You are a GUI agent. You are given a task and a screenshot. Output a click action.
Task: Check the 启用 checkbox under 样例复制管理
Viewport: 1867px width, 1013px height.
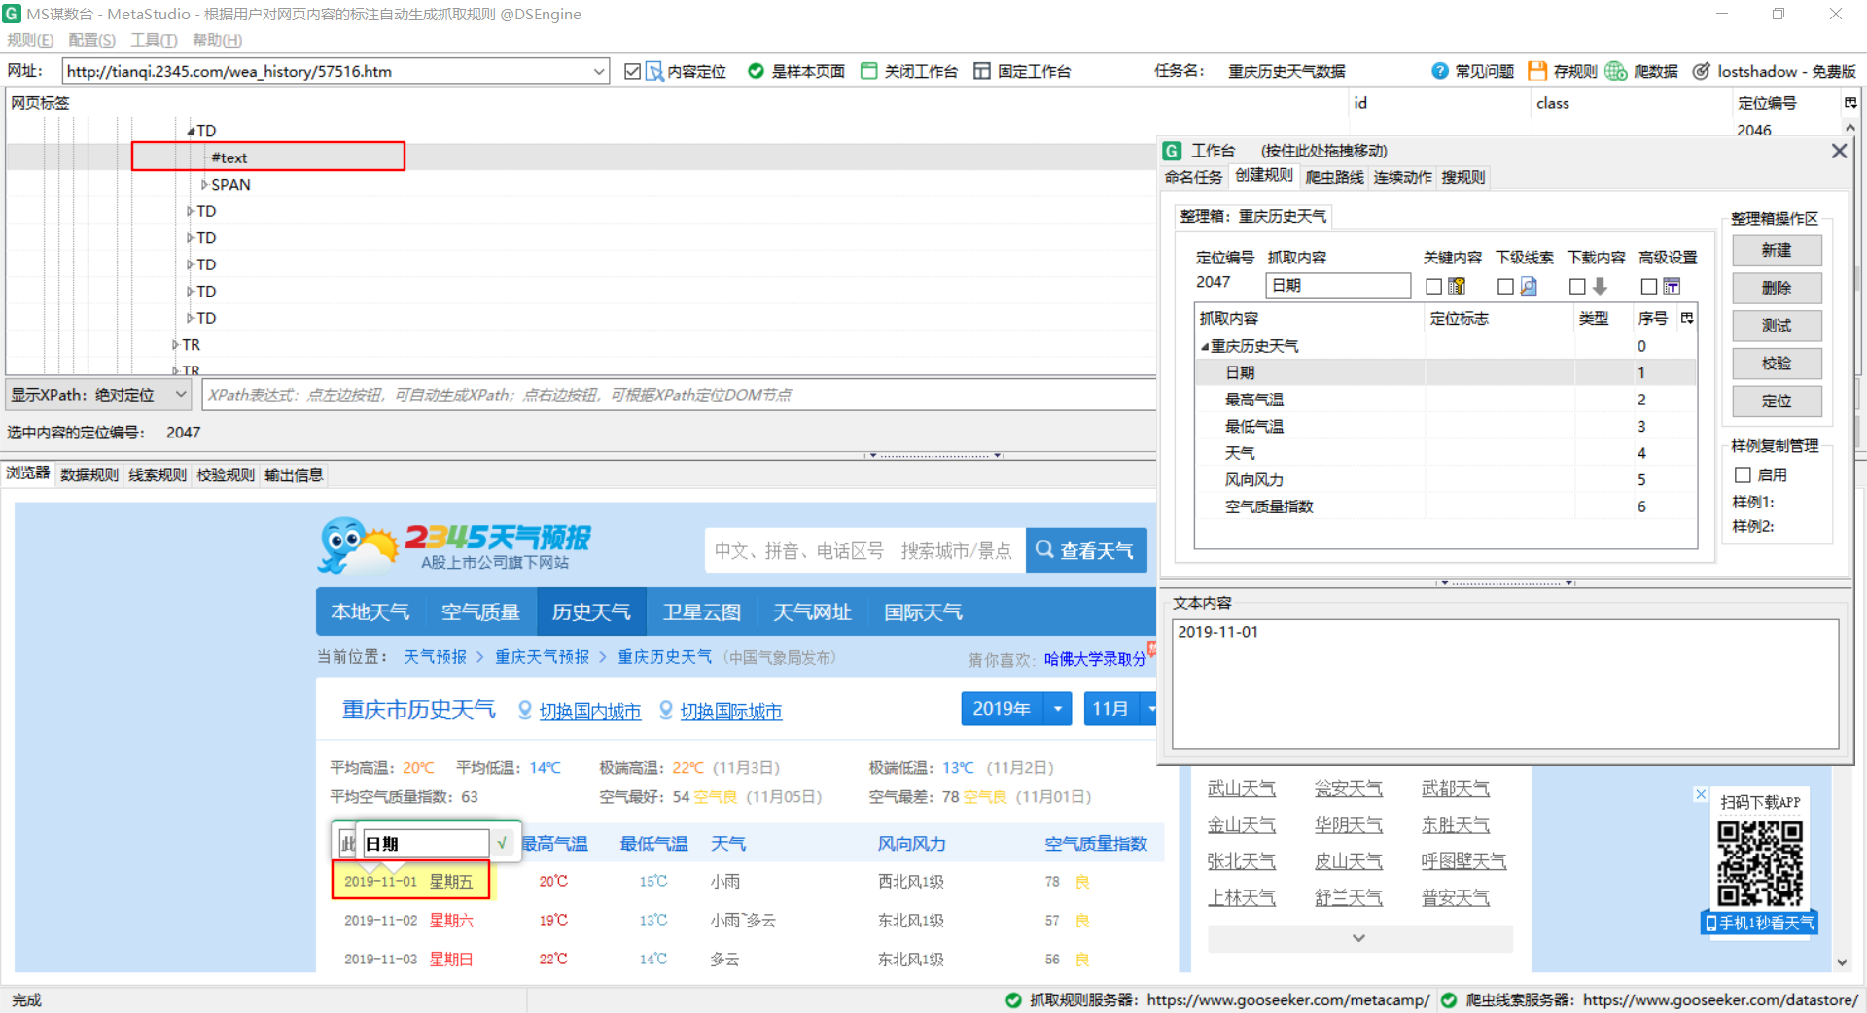point(1744,474)
